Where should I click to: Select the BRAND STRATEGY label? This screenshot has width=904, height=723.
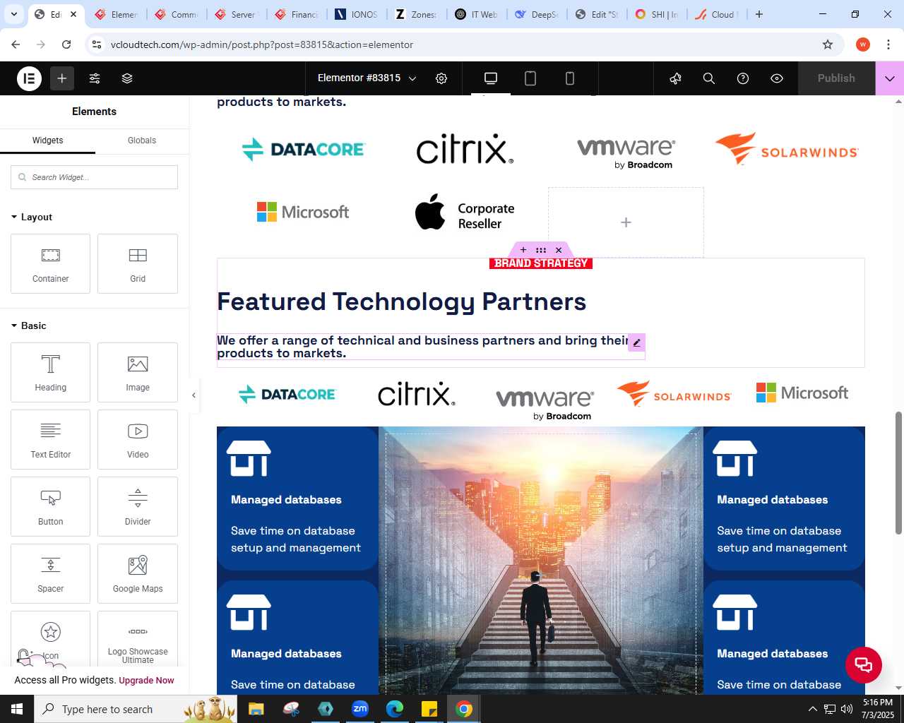point(541,263)
